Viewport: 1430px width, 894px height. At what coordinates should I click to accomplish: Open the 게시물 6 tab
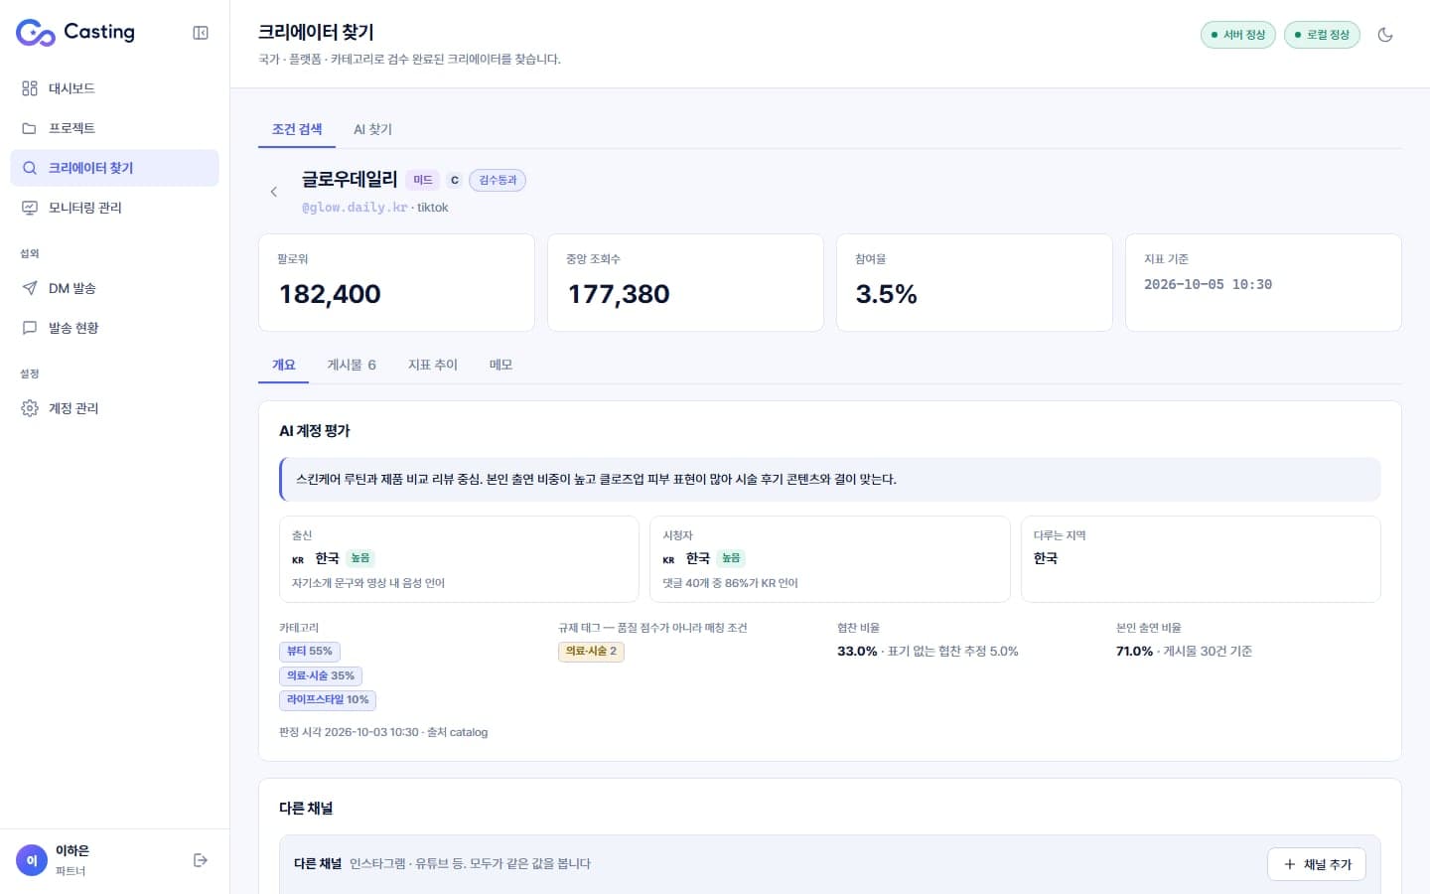[x=352, y=365]
